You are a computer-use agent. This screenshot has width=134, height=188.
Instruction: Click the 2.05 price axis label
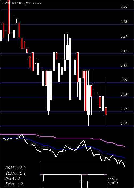tap(124, 94)
